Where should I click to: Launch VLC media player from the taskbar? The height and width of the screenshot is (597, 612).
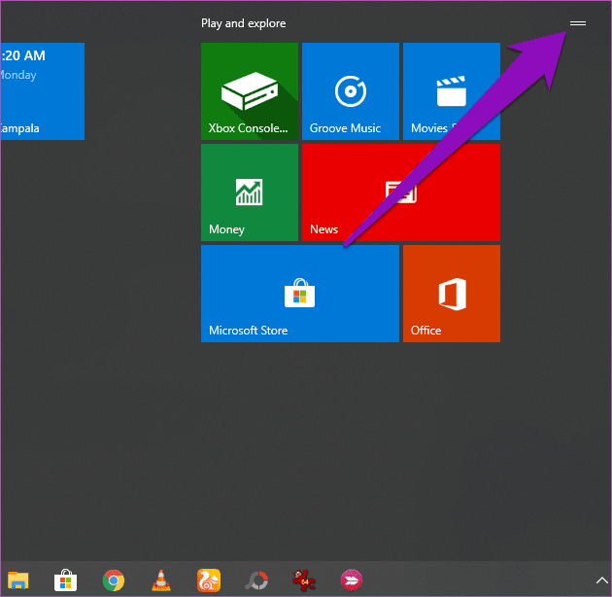[x=161, y=580]
